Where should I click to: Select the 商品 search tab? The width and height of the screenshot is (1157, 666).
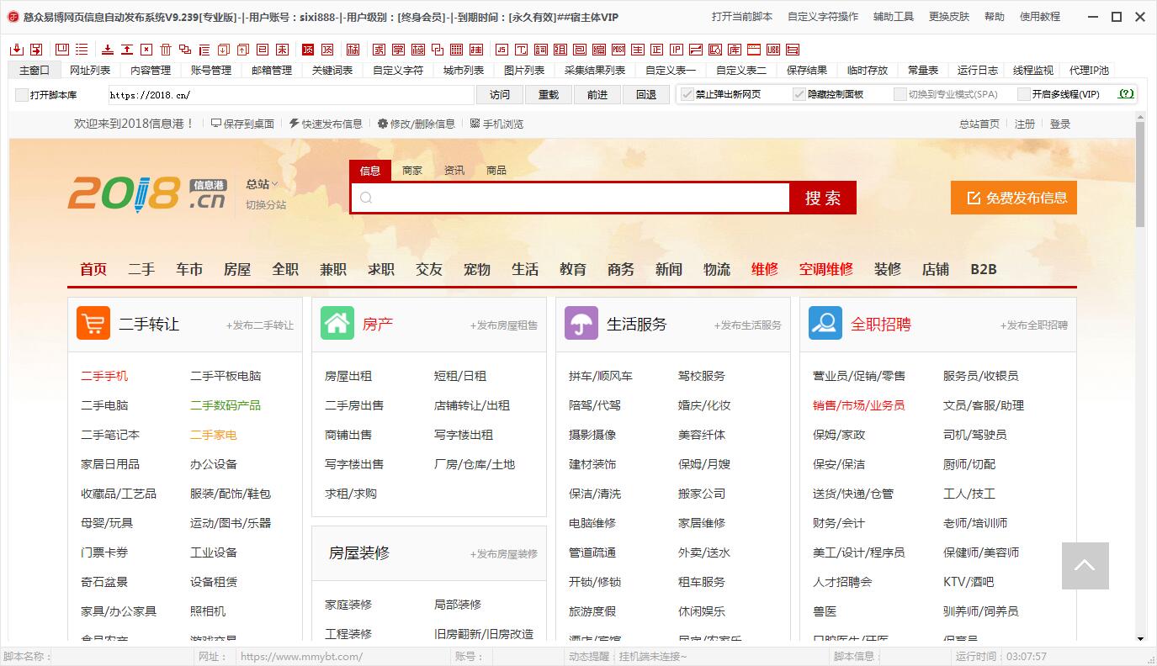(496, 170)
